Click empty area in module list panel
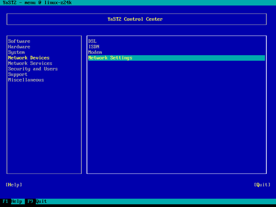Screen dimensions: 276x207 click(x=176, y=116)
